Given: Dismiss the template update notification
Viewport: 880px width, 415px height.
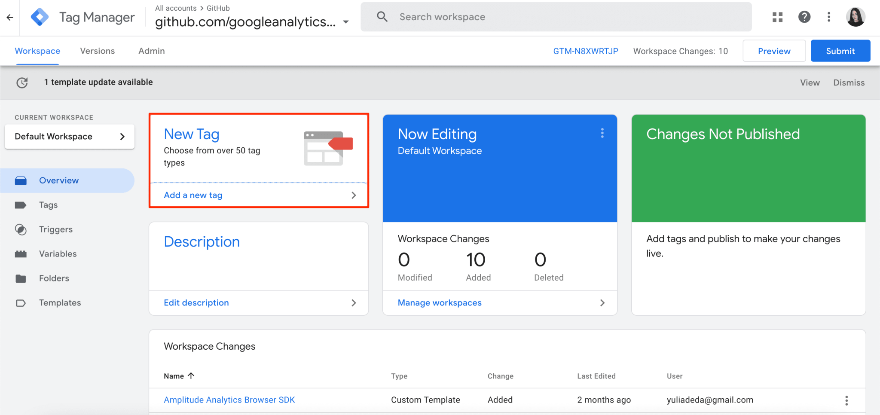Looking at the screenshot, I should point(849,82).
